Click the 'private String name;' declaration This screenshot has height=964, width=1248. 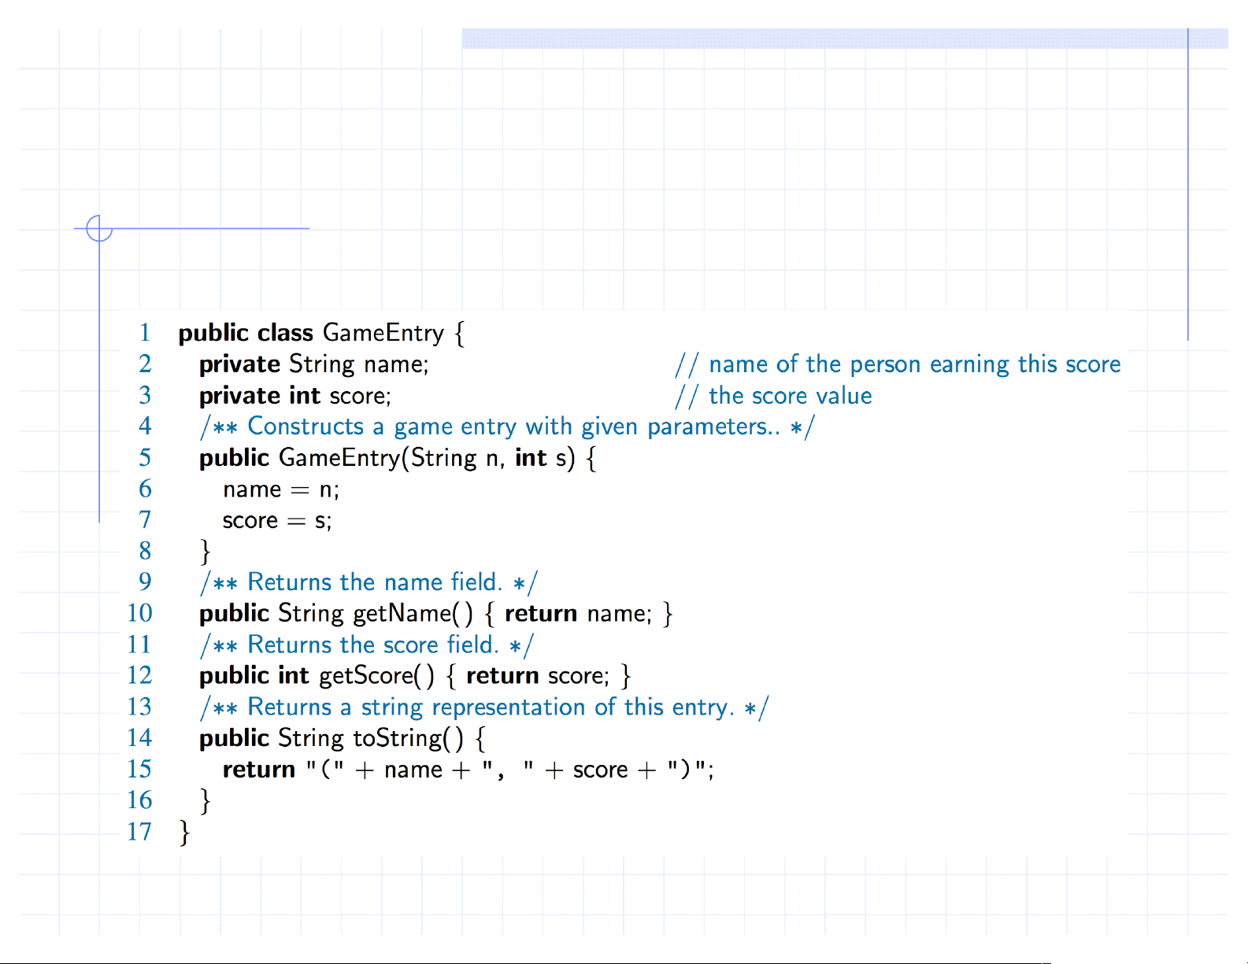(x=313, y=364)
